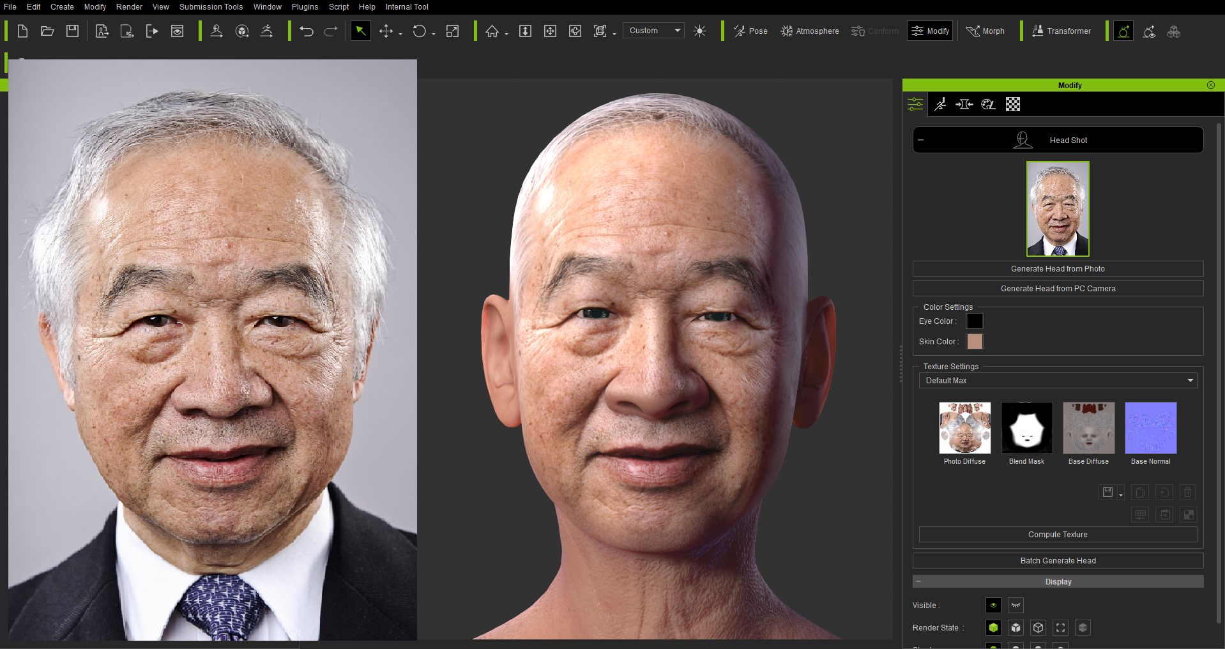
Task: Open the Internal Tool menu
Action: pyautogui.click(x=407, y=7)
